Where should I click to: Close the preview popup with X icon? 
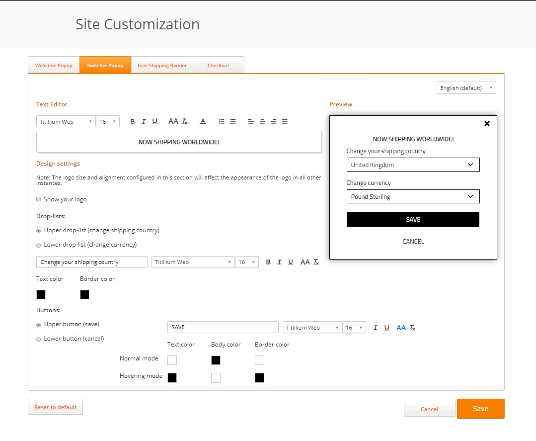[487, 123]
